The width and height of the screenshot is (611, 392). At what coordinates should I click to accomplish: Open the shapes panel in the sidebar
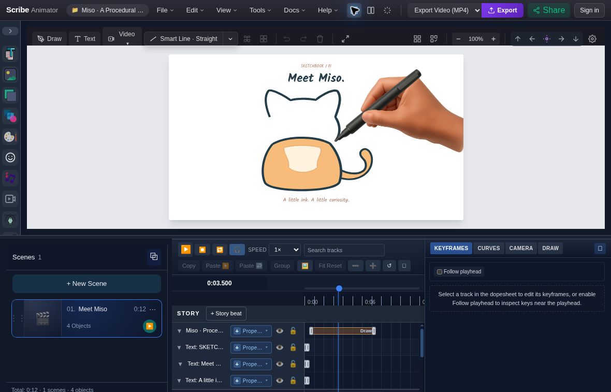click(x=10, y=116)
